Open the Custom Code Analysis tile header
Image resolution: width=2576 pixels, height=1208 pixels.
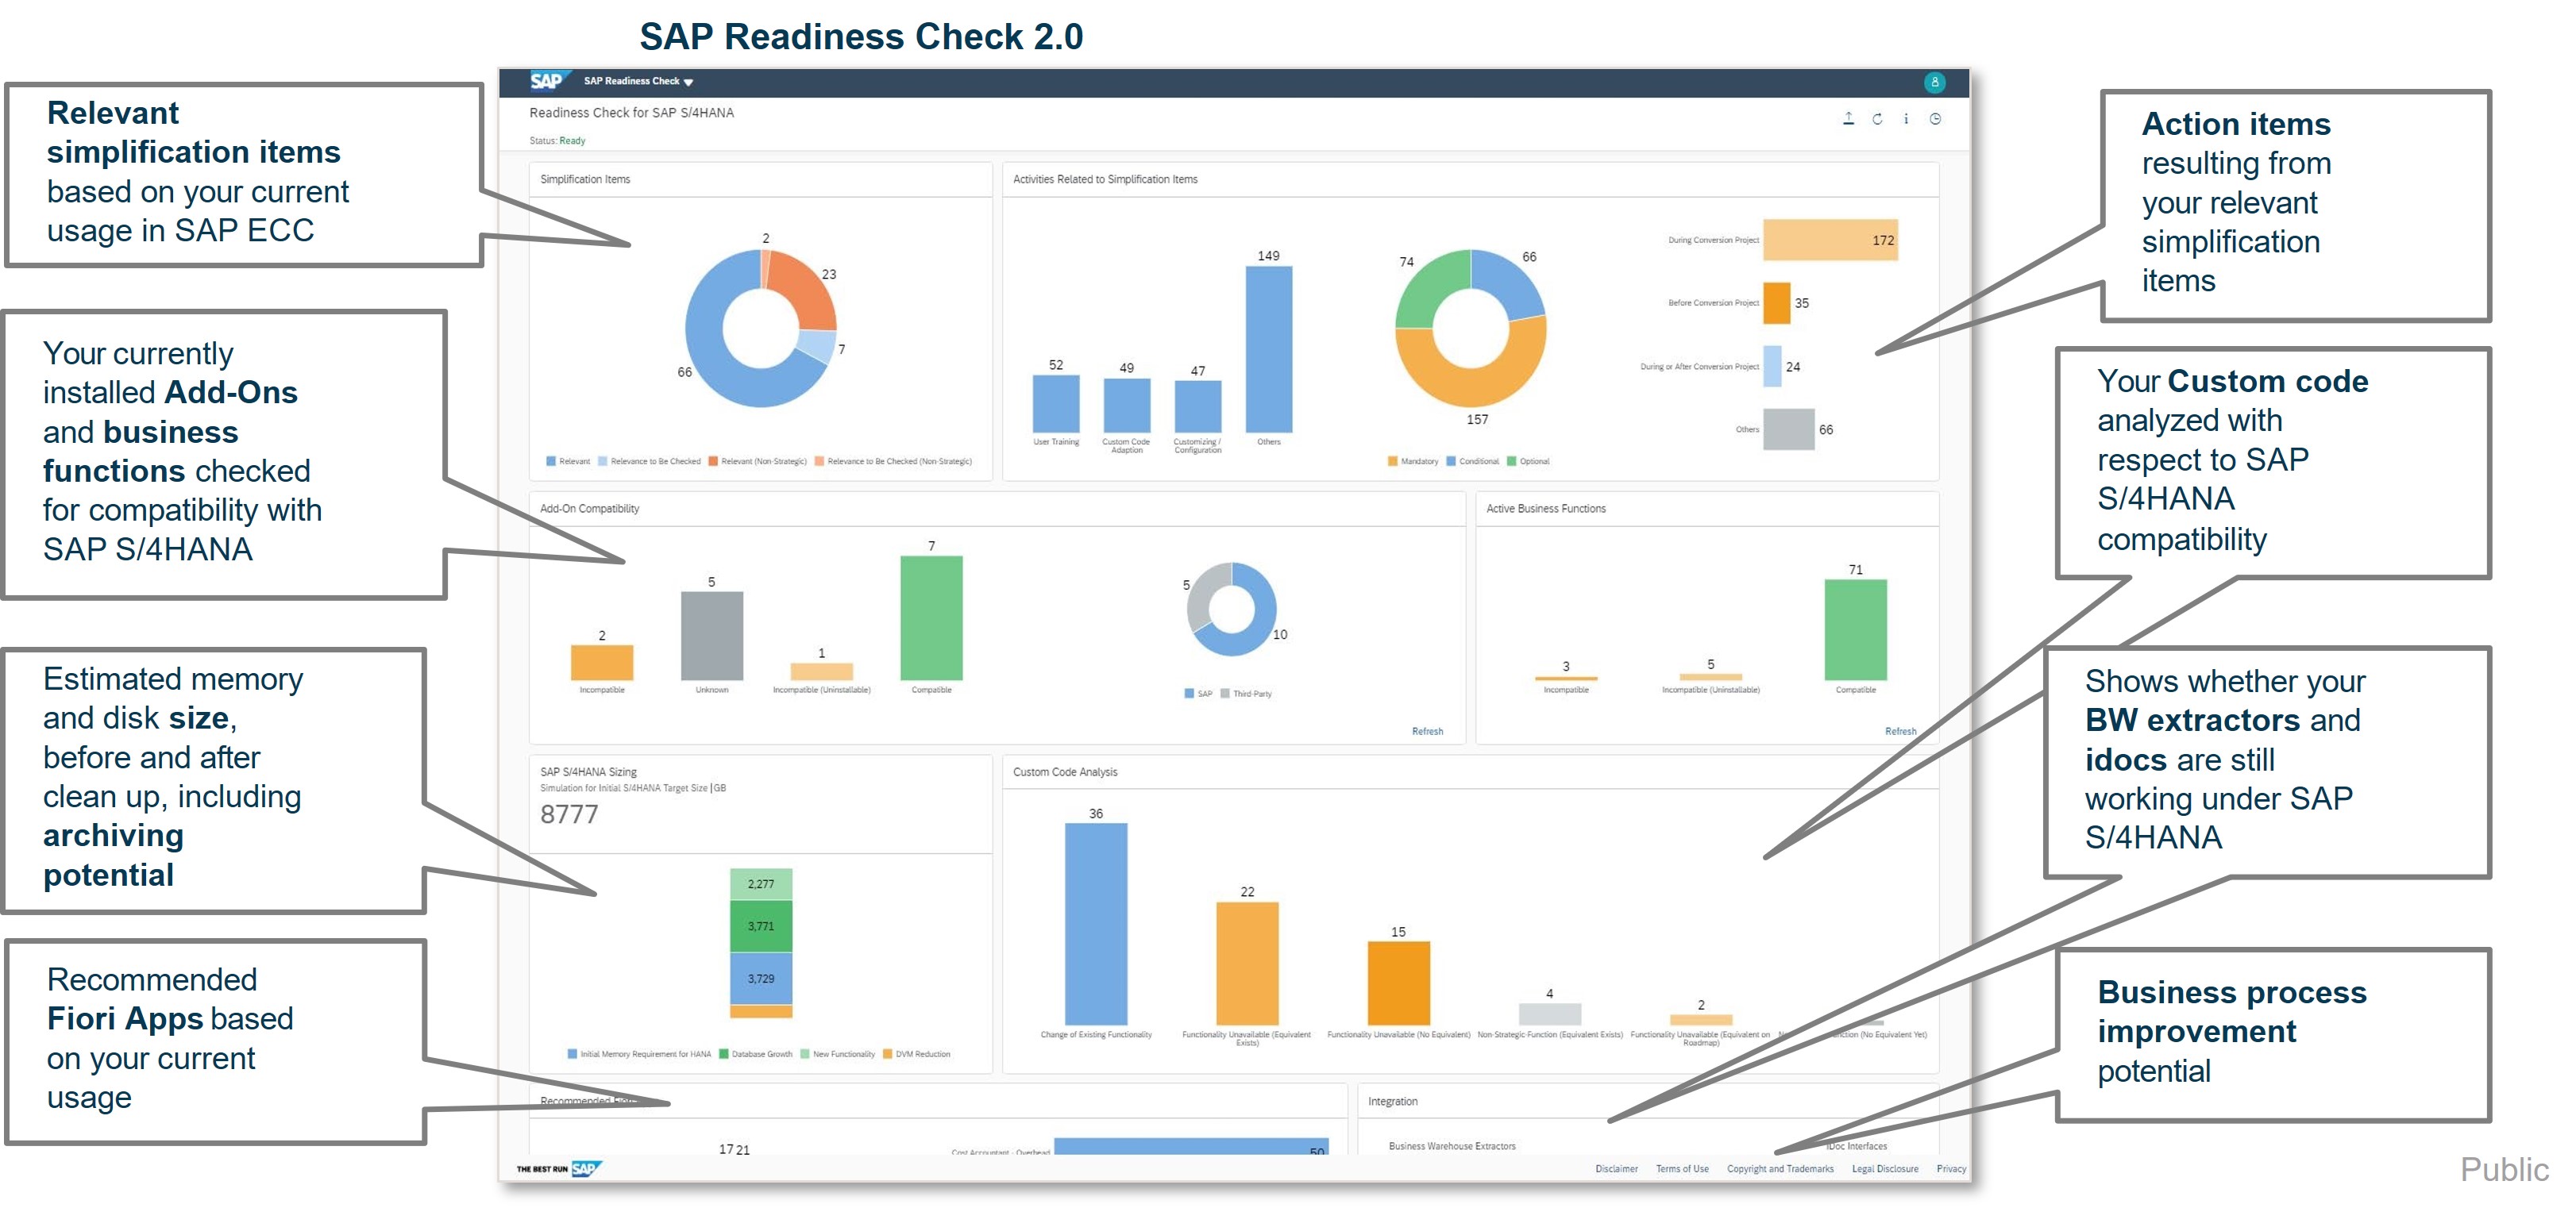pyautogui.click(x=1065, y=772)
